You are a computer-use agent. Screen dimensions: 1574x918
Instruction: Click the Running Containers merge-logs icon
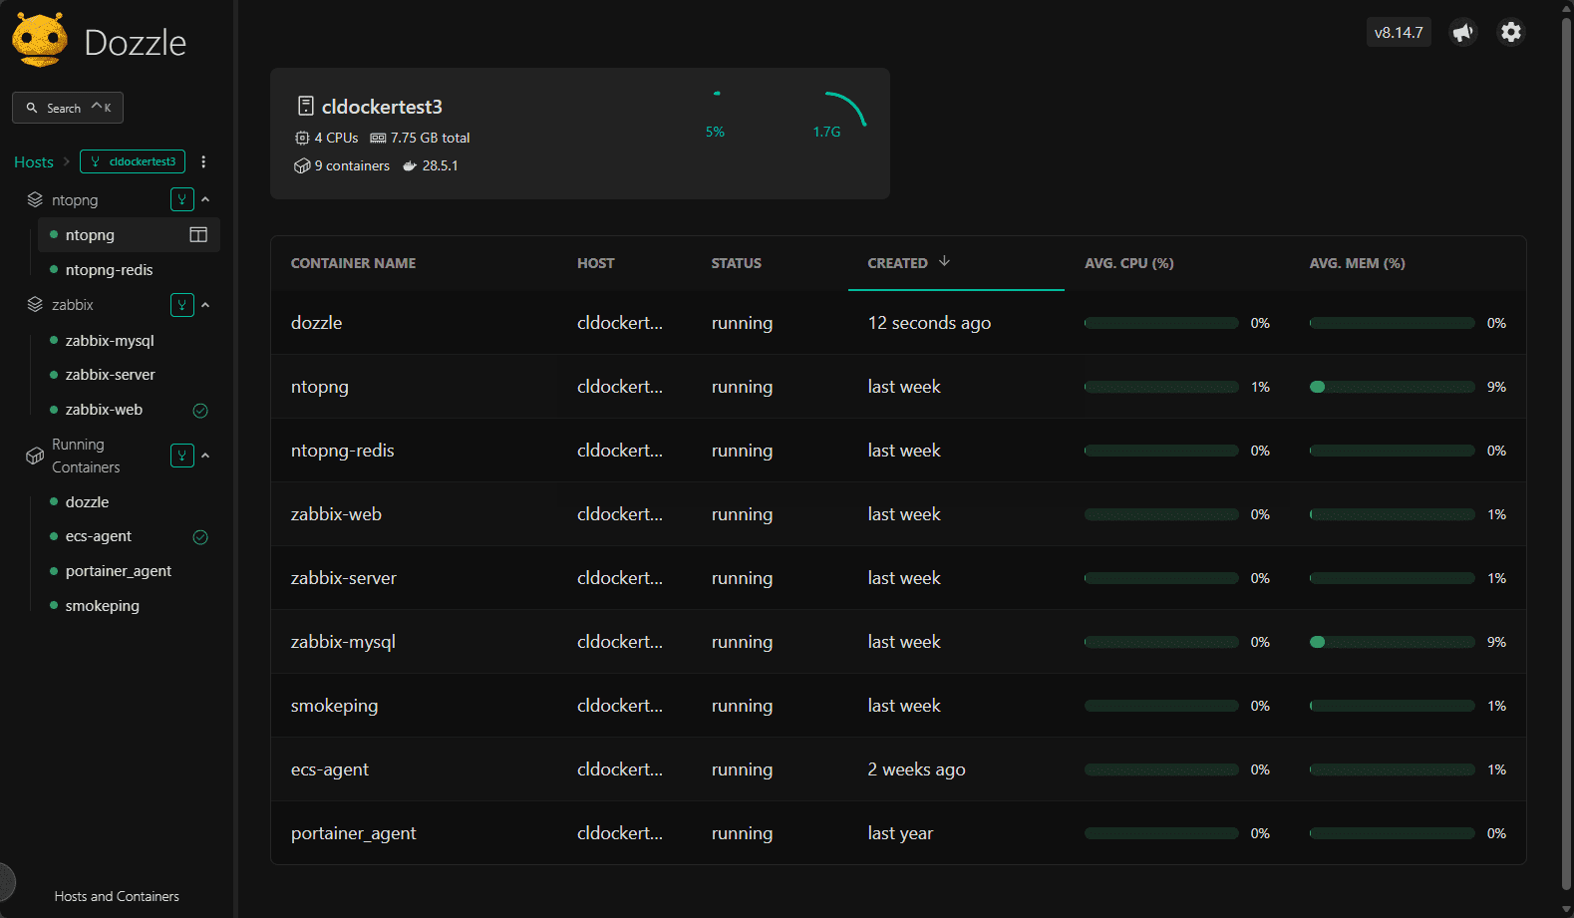(x=181, y=456)
